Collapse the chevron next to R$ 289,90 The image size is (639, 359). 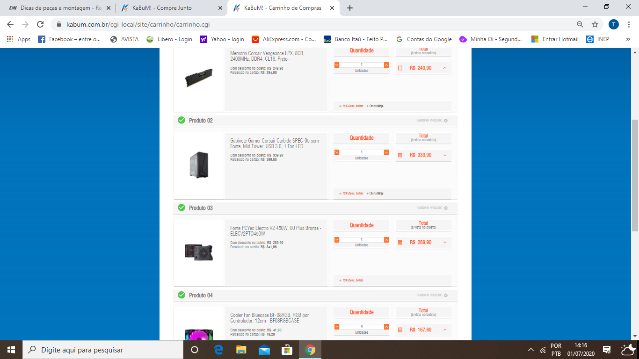445,243
